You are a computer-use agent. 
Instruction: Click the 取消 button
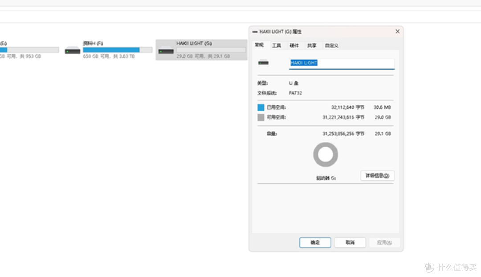click(x=350, y=242)
